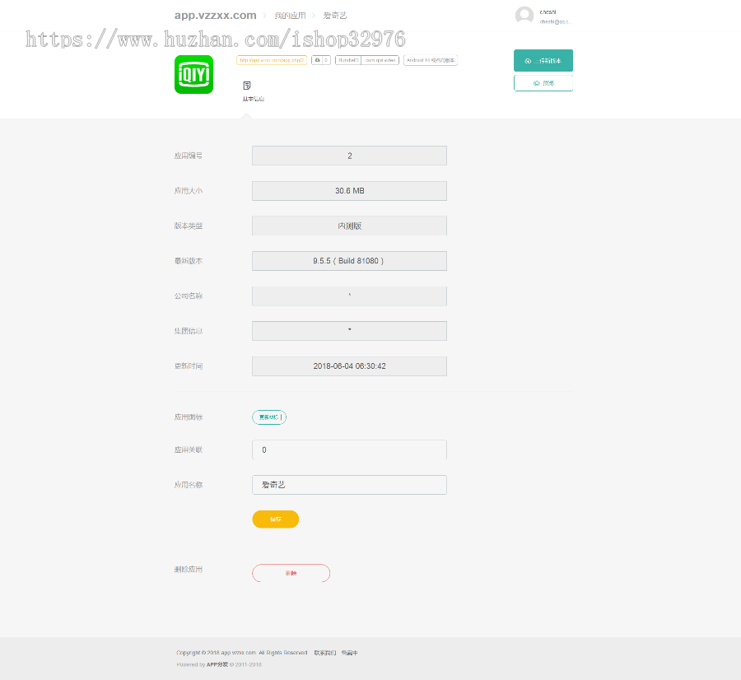
Task: Click the 应用关联 input field
Action: [x=349, y=449]
